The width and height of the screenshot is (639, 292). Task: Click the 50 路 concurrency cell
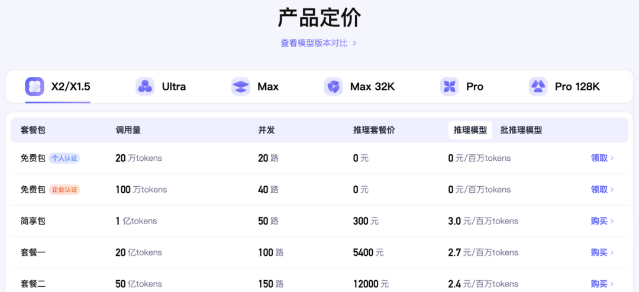[269, 221]
